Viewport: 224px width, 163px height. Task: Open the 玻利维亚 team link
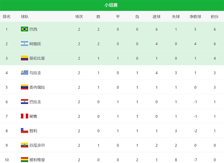coord(37,160)
